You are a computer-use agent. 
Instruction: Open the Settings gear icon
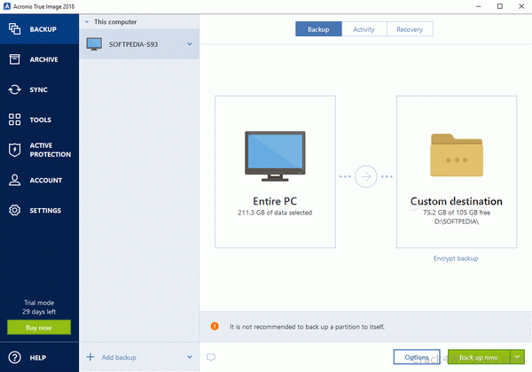(x=14, y=210)
